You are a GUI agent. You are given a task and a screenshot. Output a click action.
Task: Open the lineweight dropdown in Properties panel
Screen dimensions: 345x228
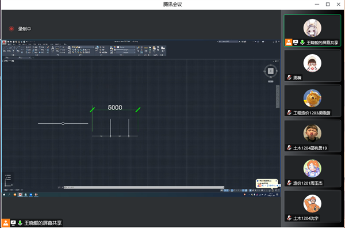coord(126,50)
